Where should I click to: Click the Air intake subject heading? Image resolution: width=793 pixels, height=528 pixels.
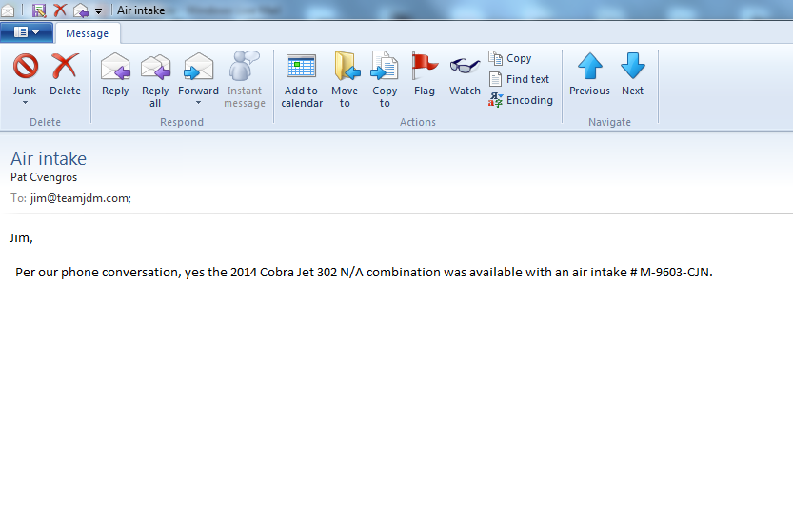(49, 158)
